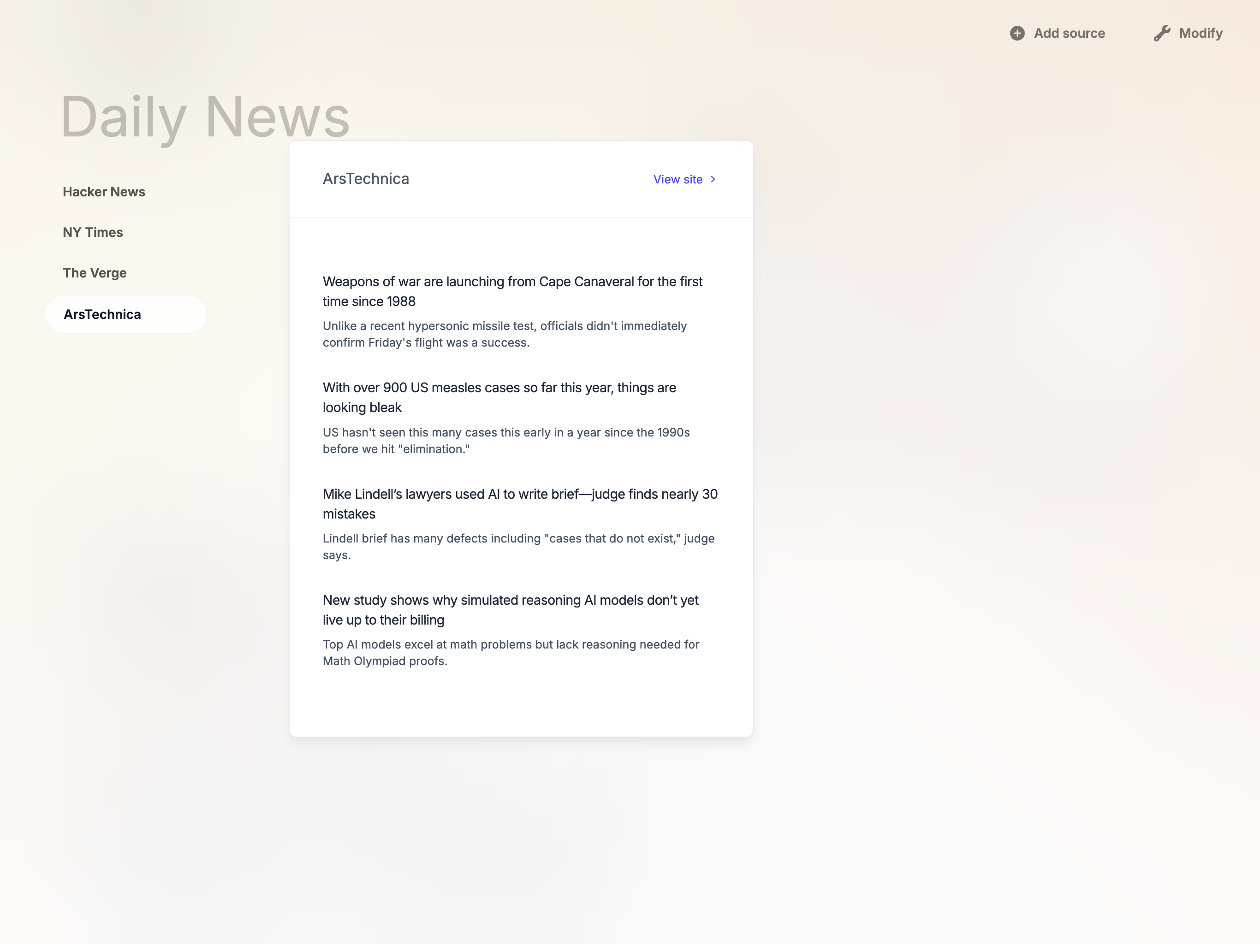Select The Verge in the sidebar
1260x944 pixels.
coord(95,273)
